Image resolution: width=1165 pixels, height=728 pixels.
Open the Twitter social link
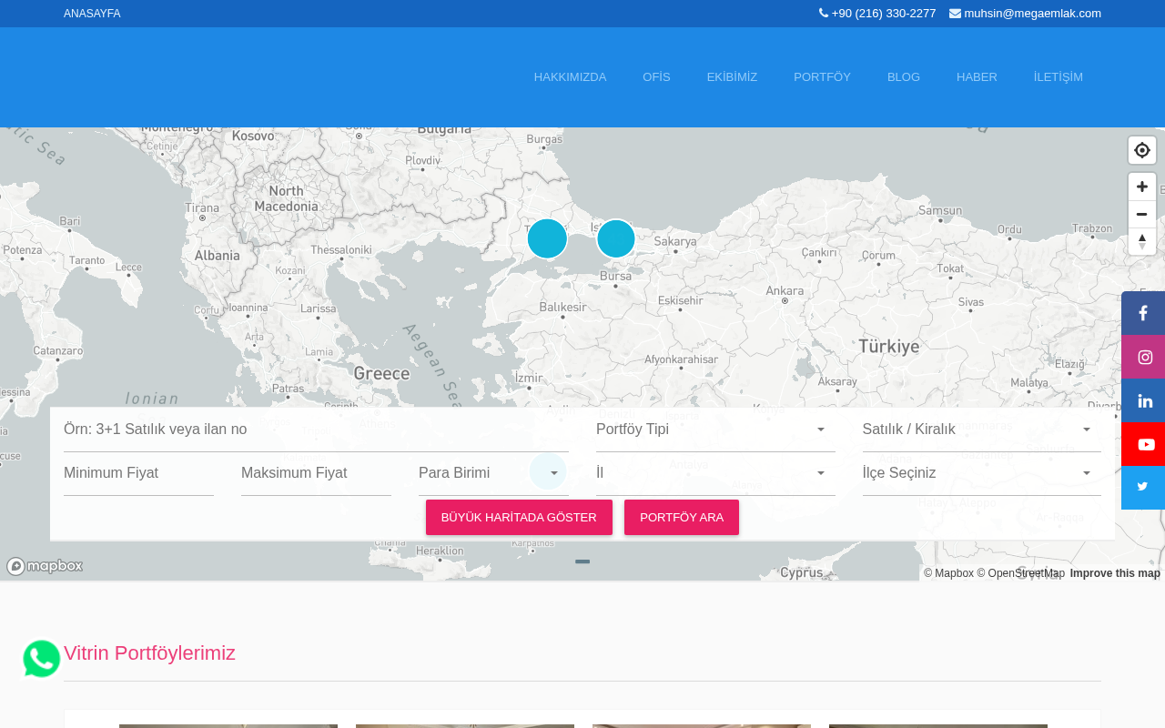click(1143, 488)
